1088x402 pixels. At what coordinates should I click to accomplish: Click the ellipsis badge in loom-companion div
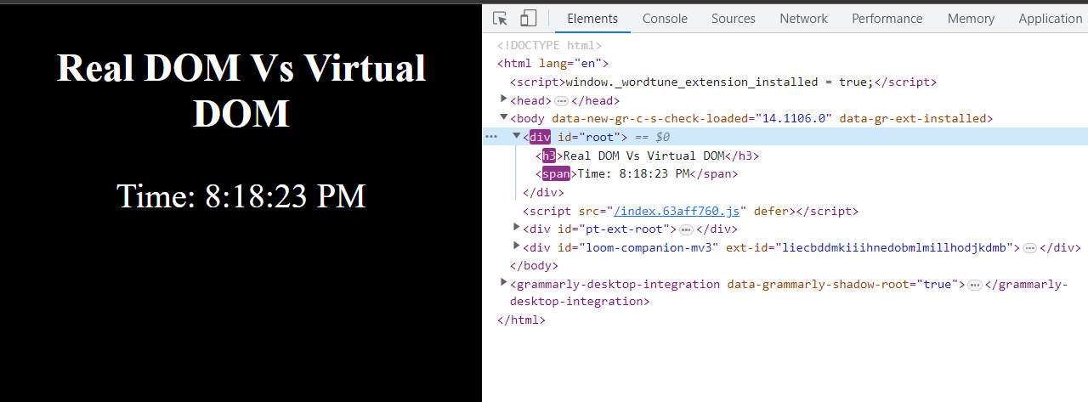[x=1029, y=248]
